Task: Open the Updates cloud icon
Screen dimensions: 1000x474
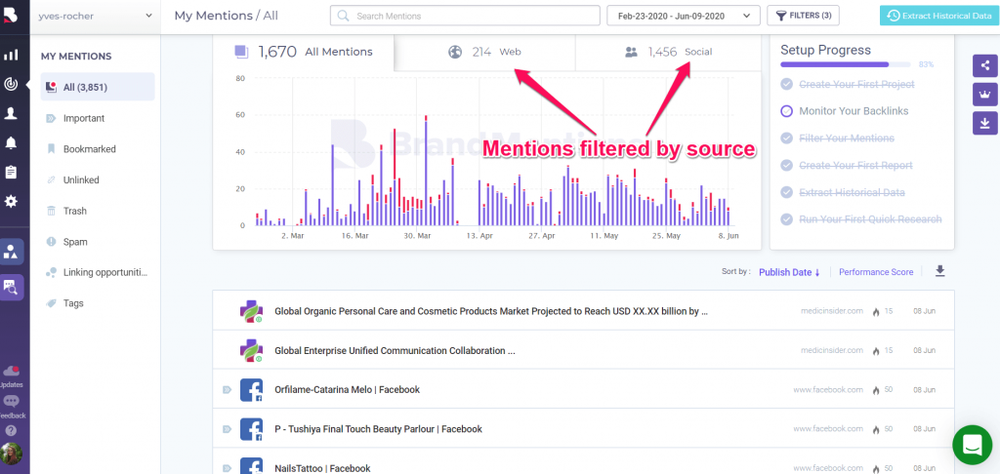Action: pos(11,372)
